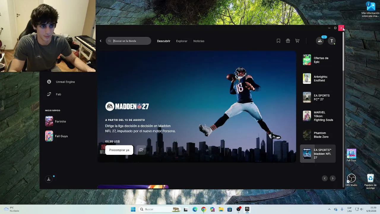Select Ofertas de Epic in carousel list
Screen dimensions: 380x214
318,60
